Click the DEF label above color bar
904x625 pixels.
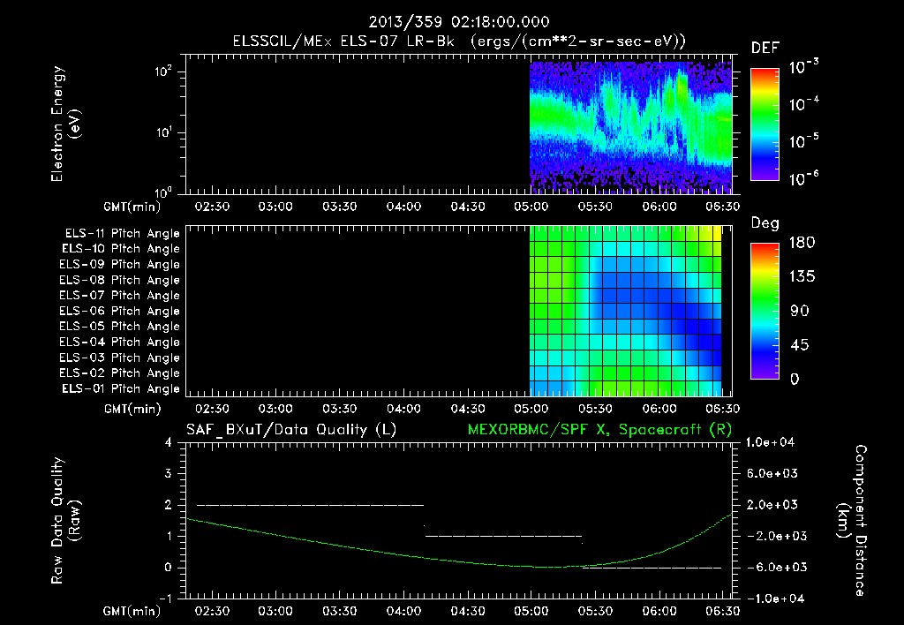pyautogui.click(x=765, y=49)
